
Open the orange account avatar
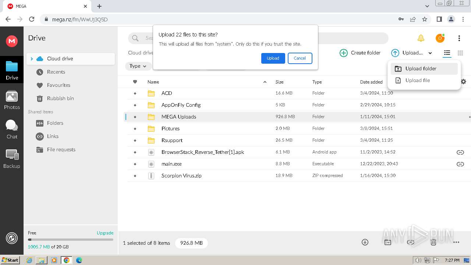tap(440, 38)
